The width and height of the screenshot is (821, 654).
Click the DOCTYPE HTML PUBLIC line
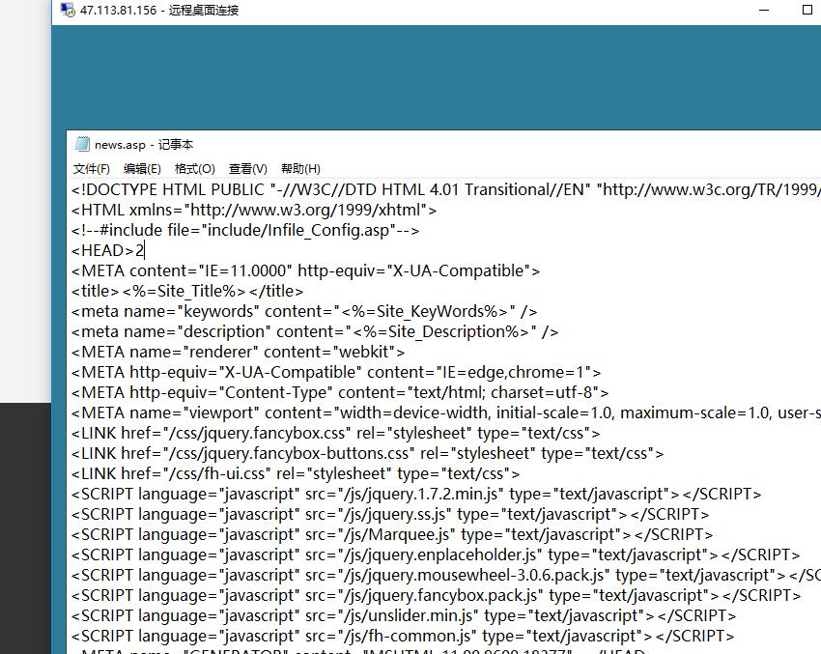(x=445, y=189)
